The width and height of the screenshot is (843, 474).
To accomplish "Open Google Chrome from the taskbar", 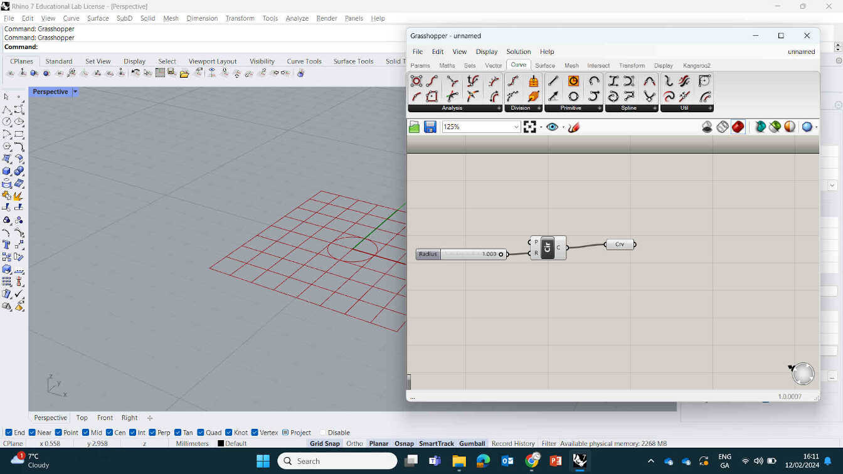I will point(532,461).
